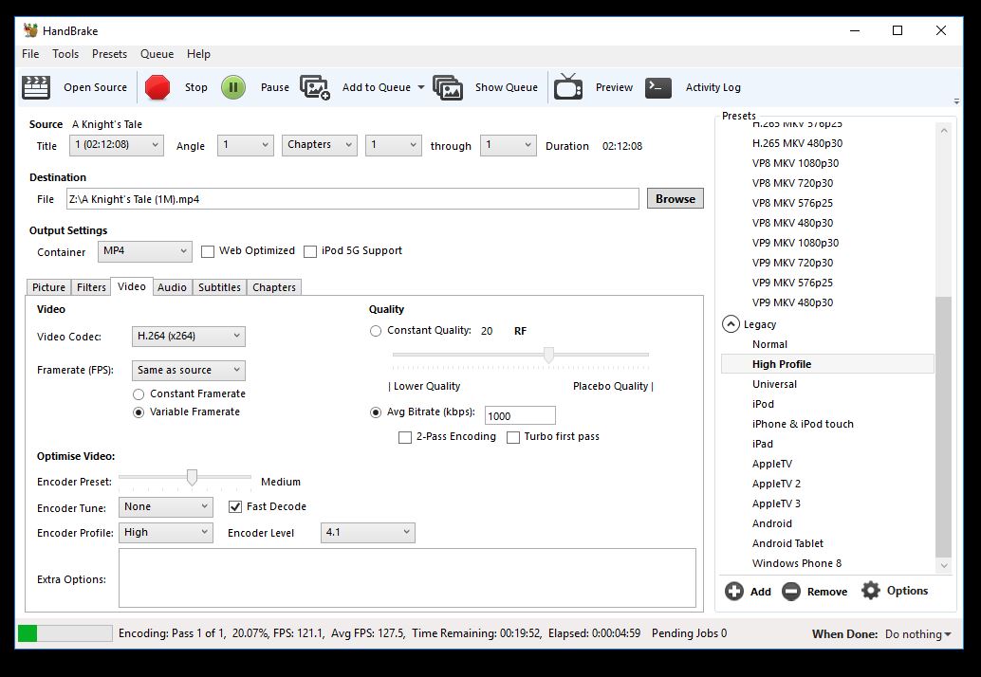Switch to the Audio tab
The image size is (981, 677).
[x=172, y=287]
